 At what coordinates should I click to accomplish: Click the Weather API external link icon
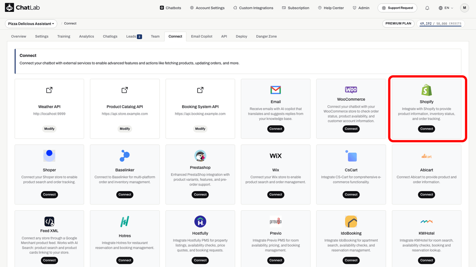(49, 90)
